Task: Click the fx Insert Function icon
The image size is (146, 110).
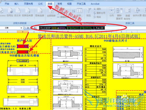Action: click(x=35, y=28)
